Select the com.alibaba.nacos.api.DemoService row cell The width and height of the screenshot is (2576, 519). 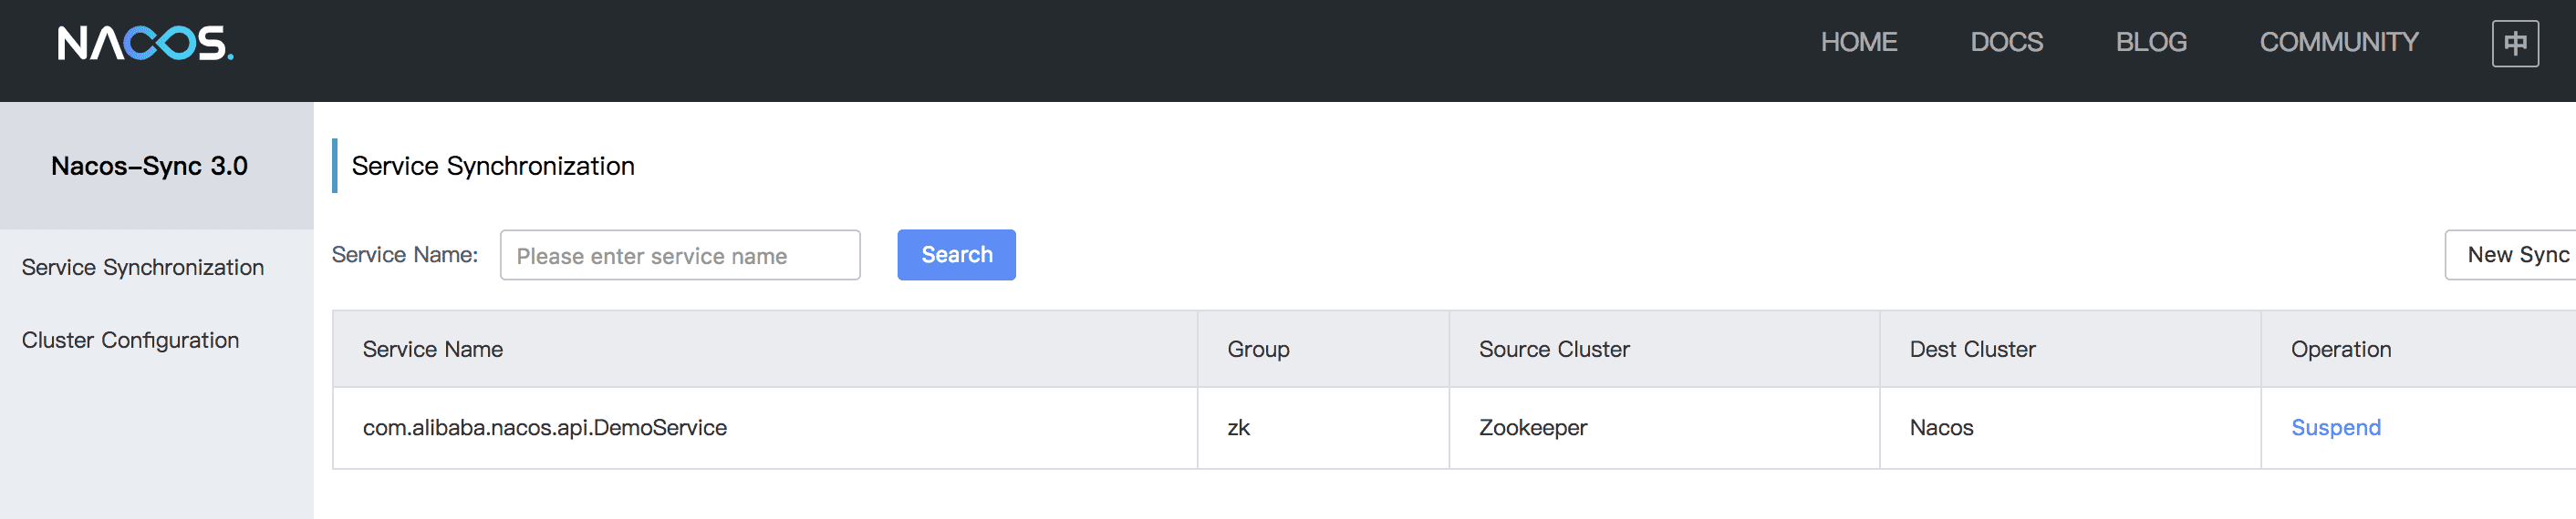tap(765, 428)
